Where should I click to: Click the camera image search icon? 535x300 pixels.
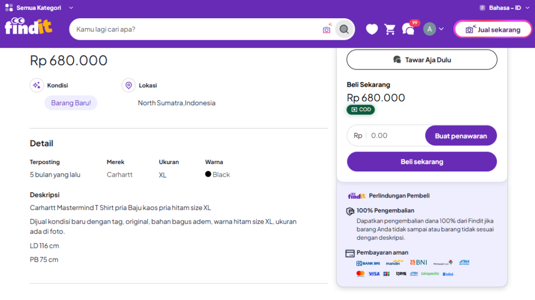pos(327,29)
